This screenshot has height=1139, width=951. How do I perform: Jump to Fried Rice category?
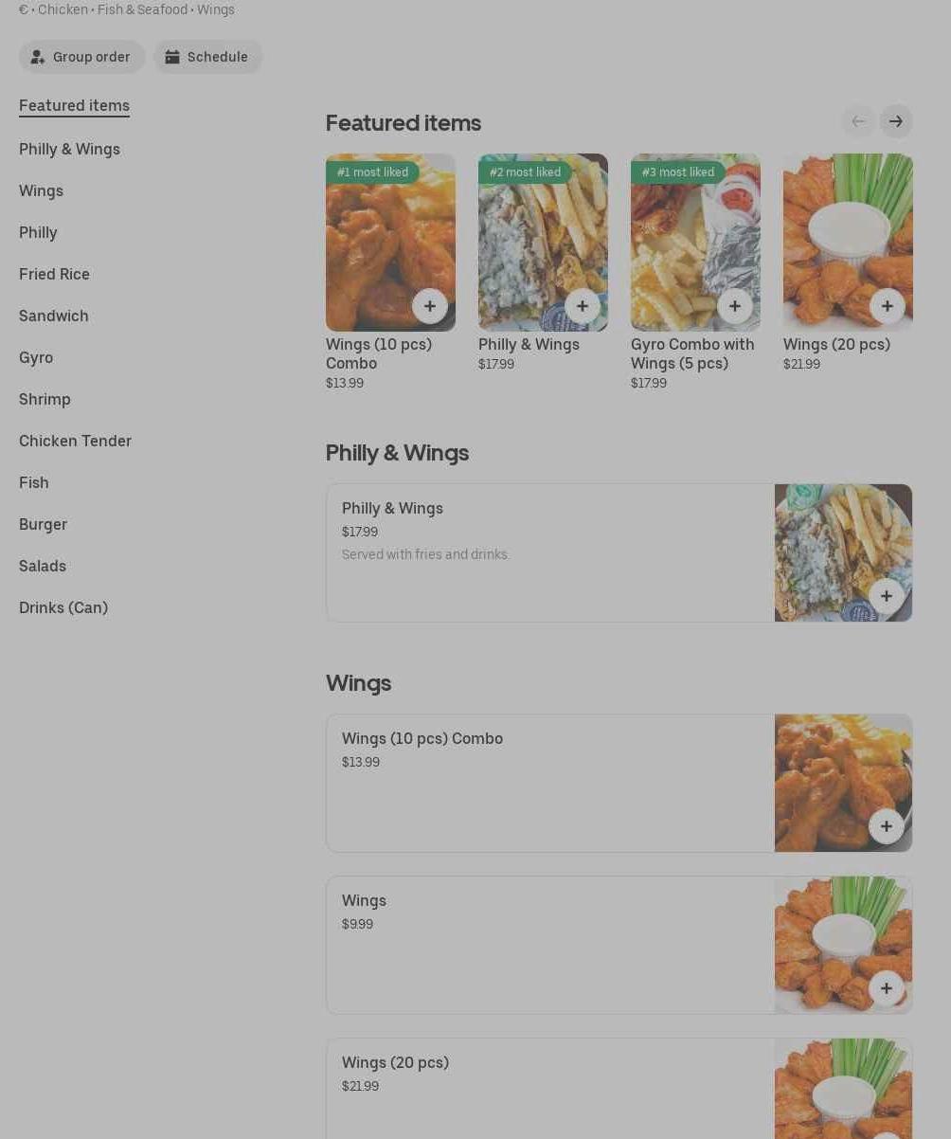(x=54, y=274)
